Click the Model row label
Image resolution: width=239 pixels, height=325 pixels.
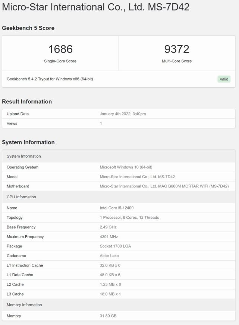point(12,177)
